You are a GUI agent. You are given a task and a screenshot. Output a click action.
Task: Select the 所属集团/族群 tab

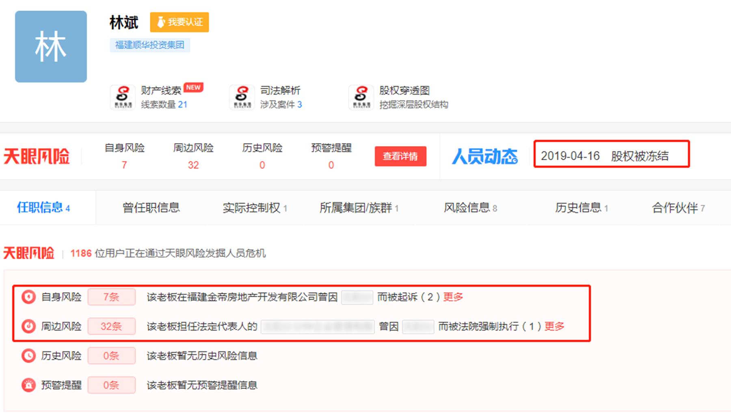coord(359,208)
